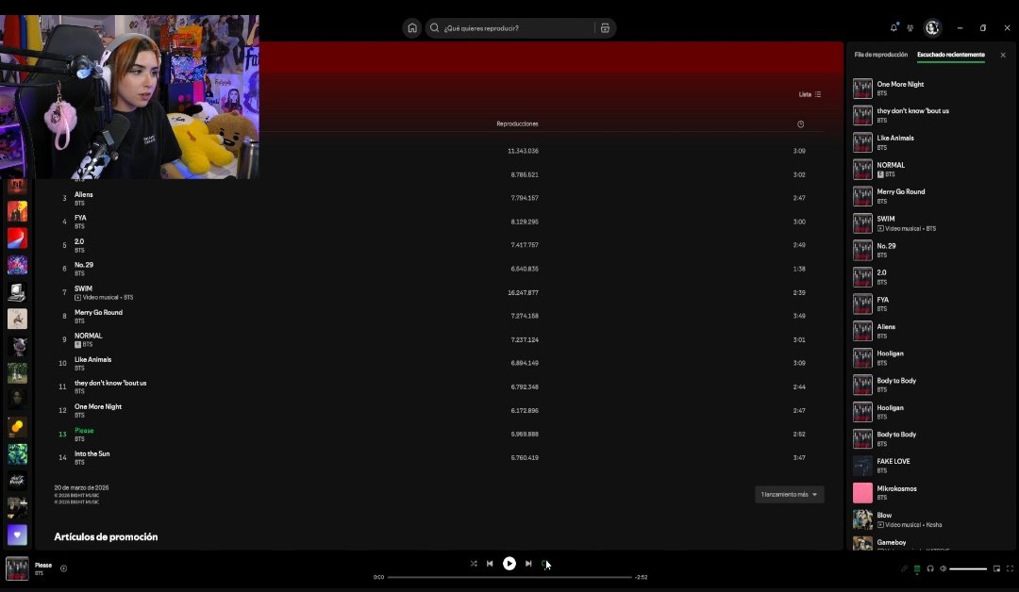1019x592 pixels.
Task: Open the user profile avatar menu
Action: 932,28
